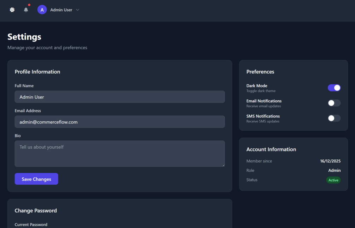This screenshot has height=228, width=355.
Task: Click the Current Password label
Action: [x=31, y=224]
